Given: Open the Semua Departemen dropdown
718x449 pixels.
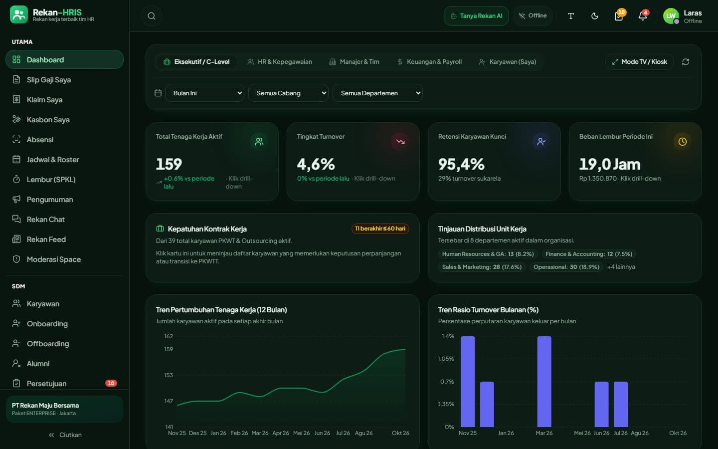Looking at the screenshot, I should coord(378,93).
